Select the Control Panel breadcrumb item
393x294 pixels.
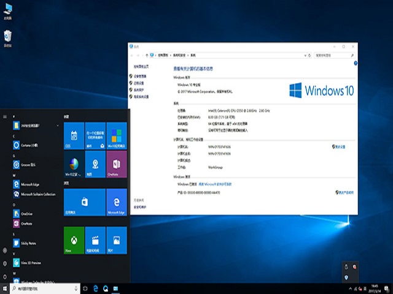(x=165, y=55)
